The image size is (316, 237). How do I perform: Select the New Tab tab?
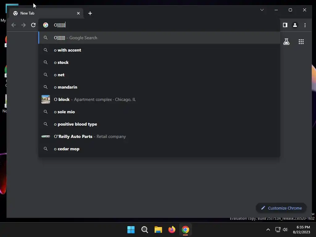(46, 13)
